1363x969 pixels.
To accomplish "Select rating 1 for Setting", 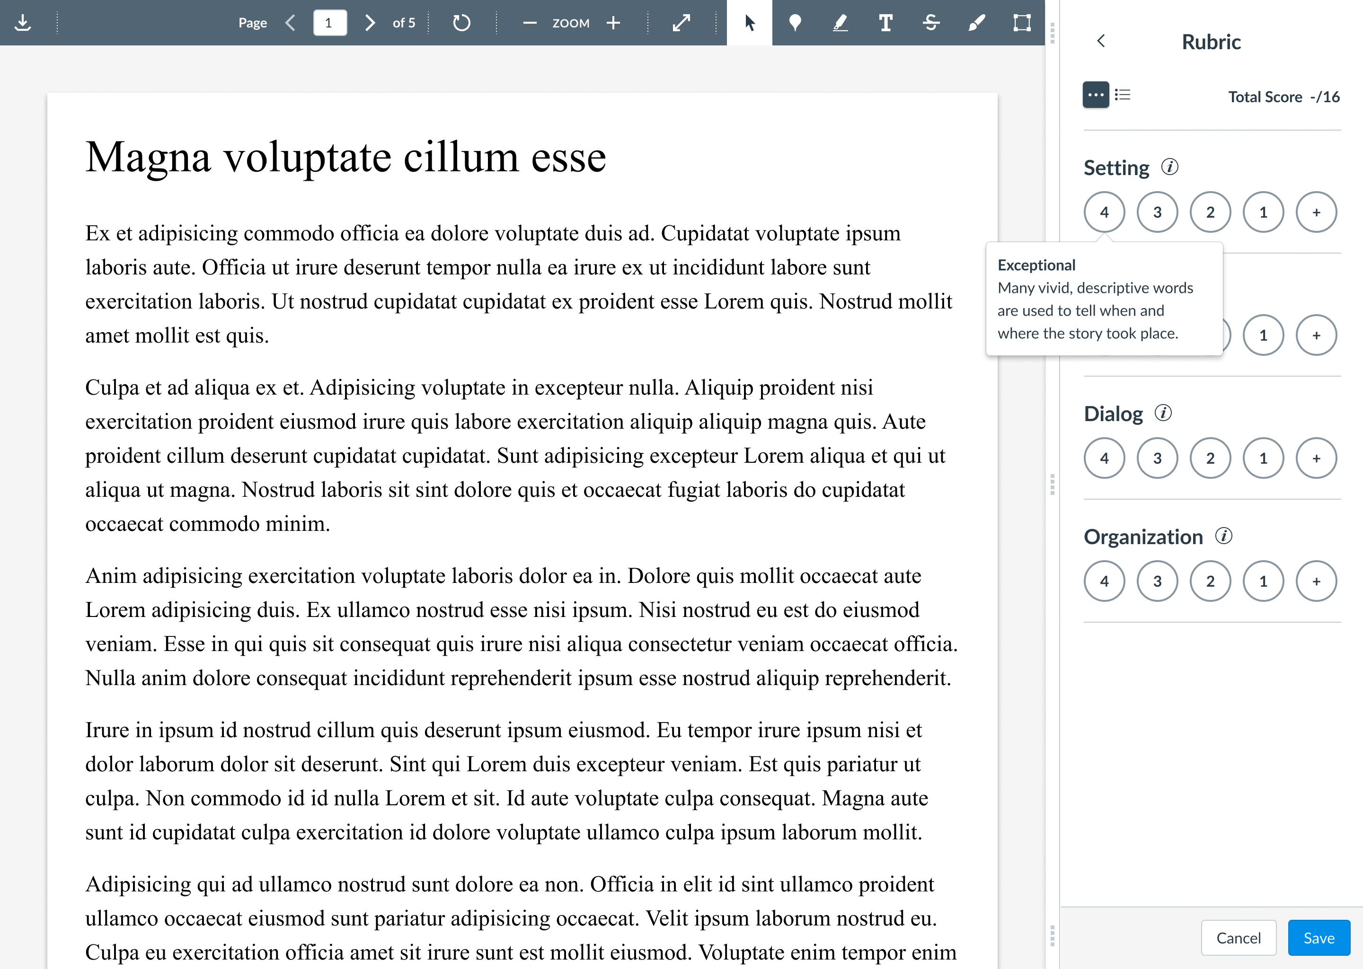I will pyautogui.click(x=1263, y=212).
